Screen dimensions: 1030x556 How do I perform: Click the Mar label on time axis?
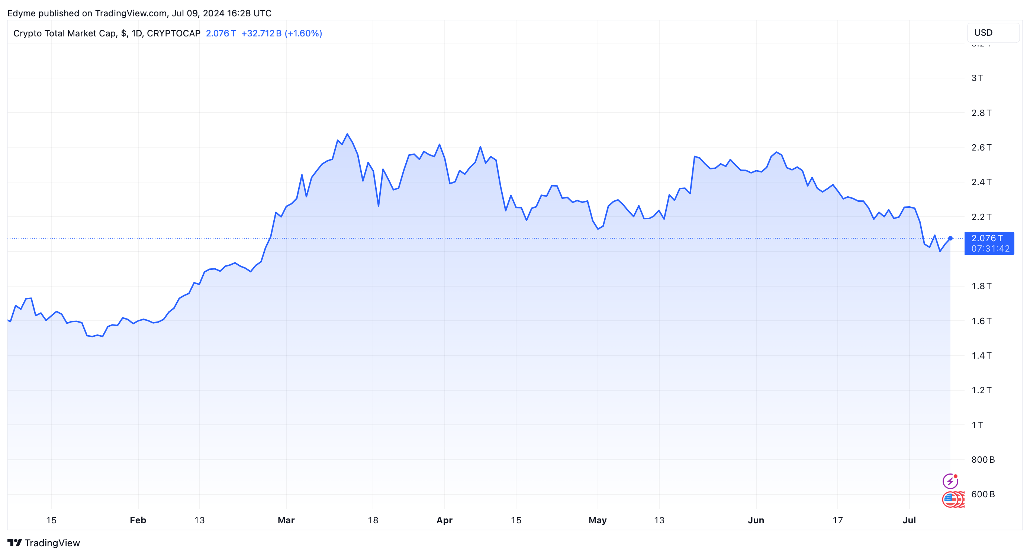tap(286, 520)
